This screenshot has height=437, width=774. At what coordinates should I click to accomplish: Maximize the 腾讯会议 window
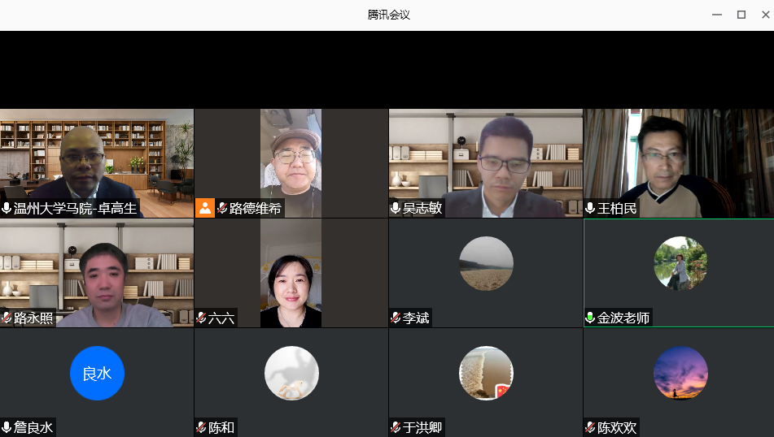point(741,15)
